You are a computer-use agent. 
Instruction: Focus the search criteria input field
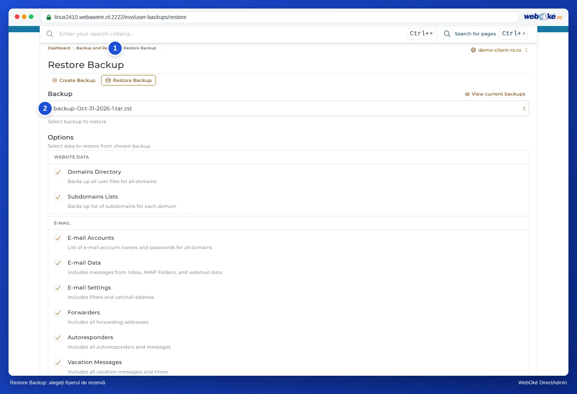[232, 34]
